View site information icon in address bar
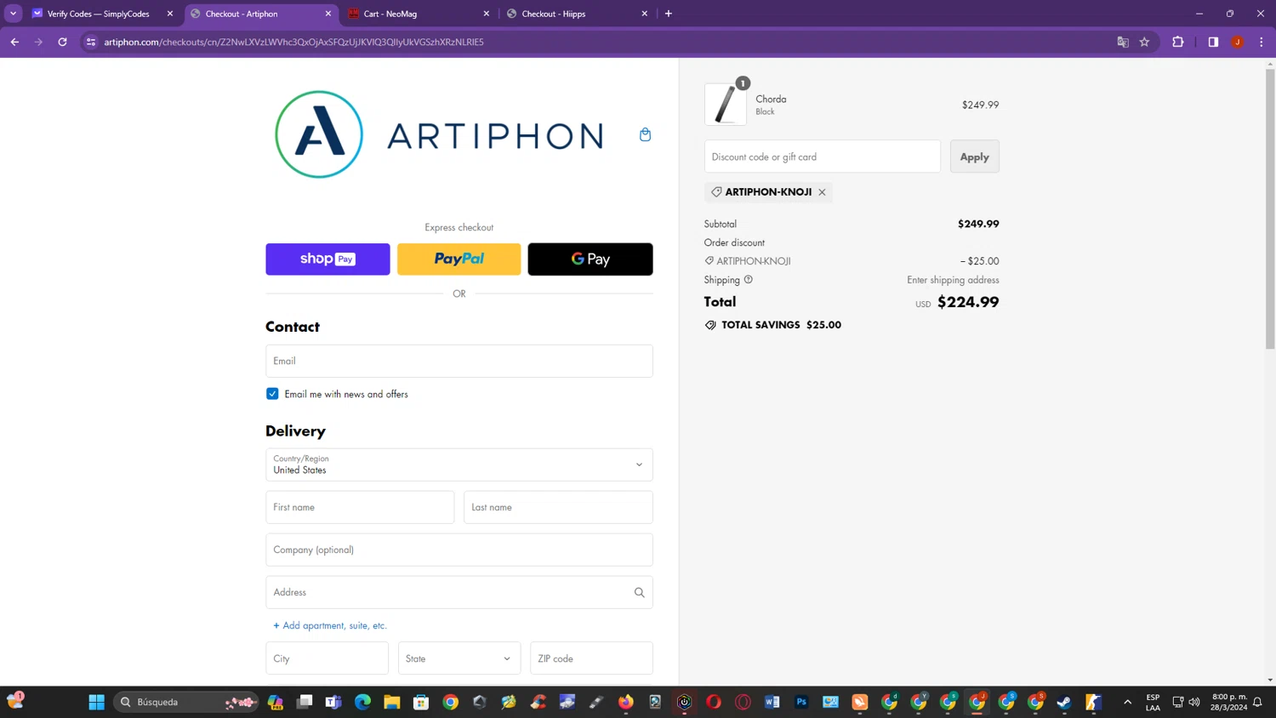This screenshot has width=1276, height=718. [91, 42]
